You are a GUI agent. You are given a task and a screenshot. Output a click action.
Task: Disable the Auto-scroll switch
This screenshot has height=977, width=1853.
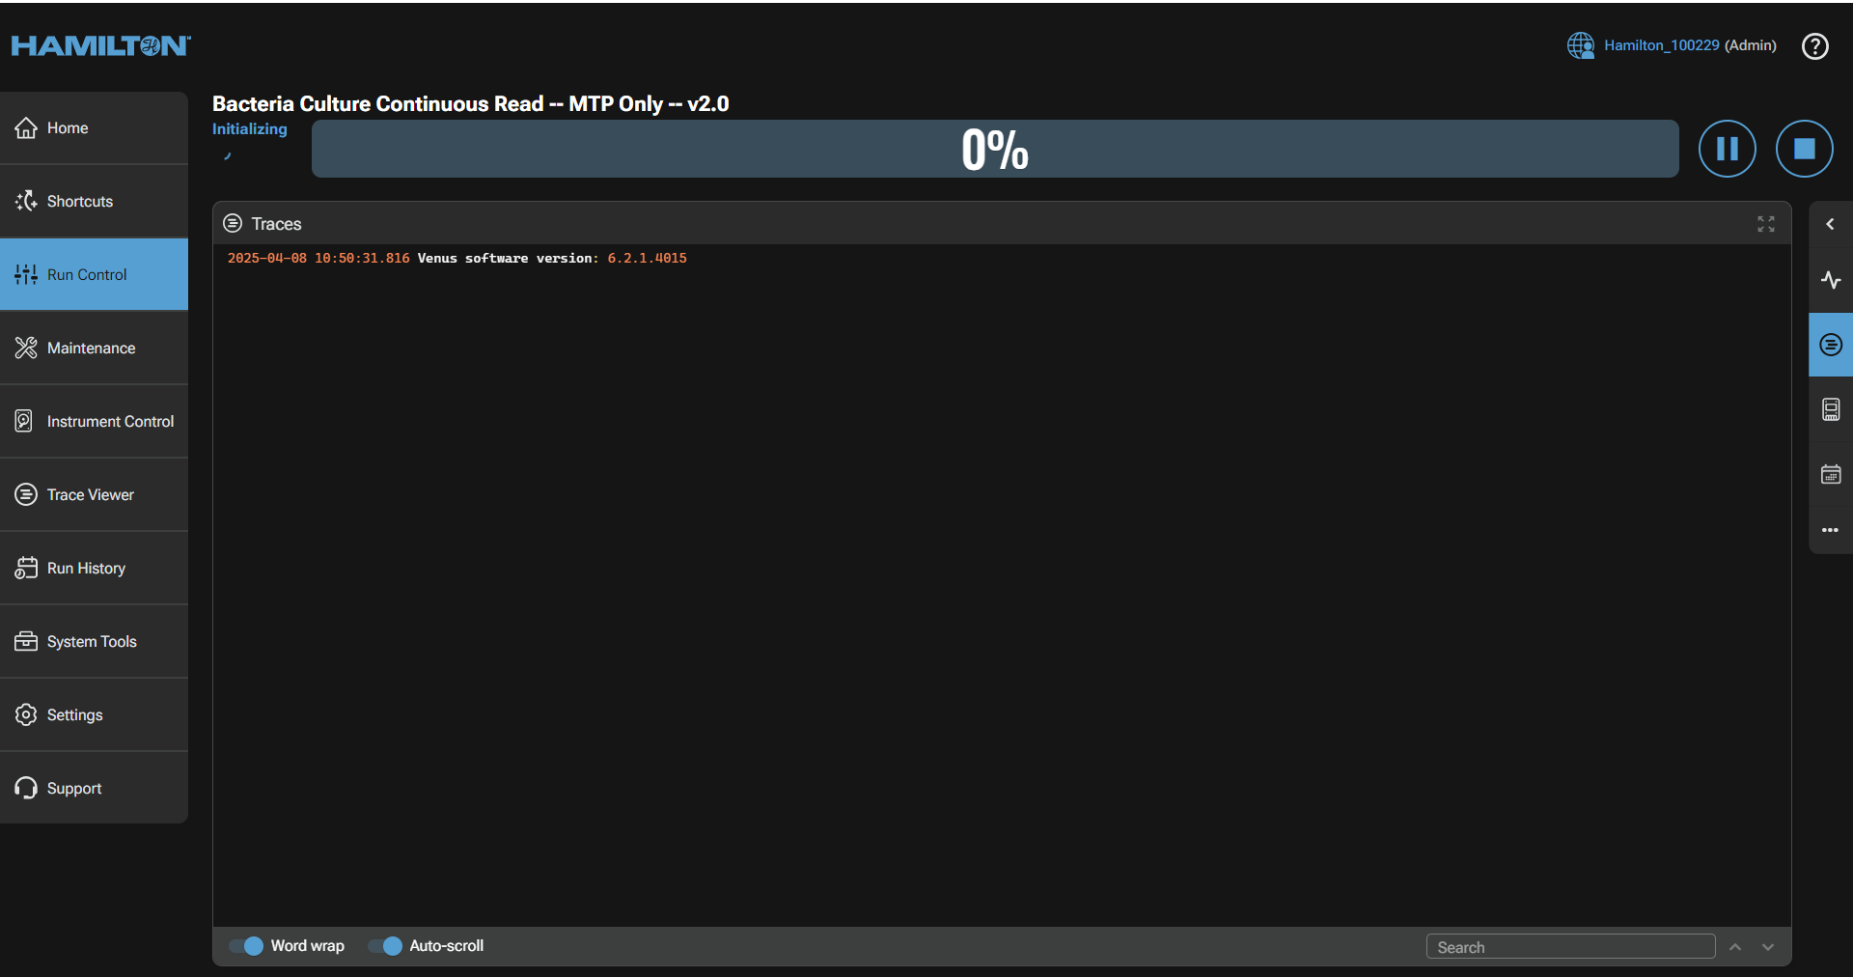click(x=386, y=946)
